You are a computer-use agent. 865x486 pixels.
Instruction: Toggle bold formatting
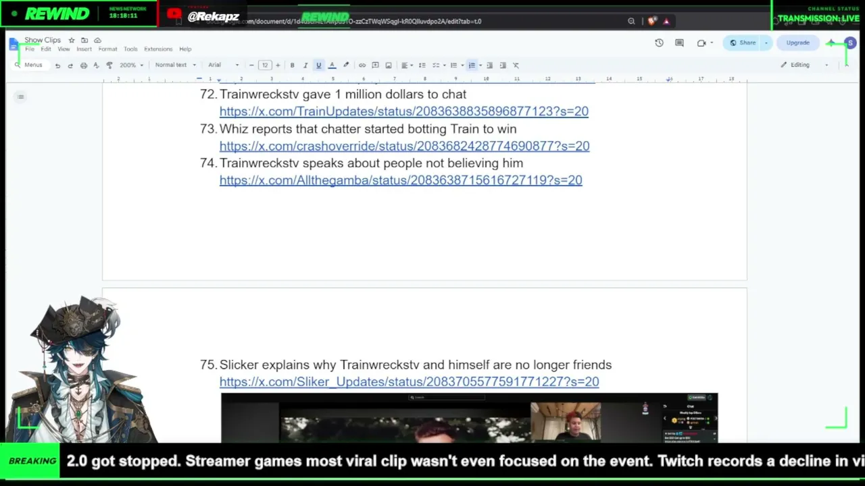tap(292, 65)
